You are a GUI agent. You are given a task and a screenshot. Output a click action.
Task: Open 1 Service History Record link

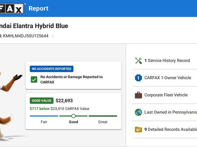167,61
